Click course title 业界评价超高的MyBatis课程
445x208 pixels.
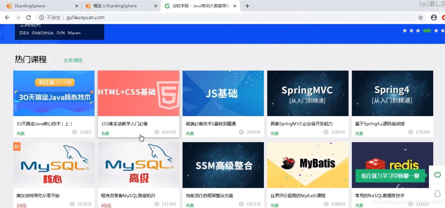298,196
